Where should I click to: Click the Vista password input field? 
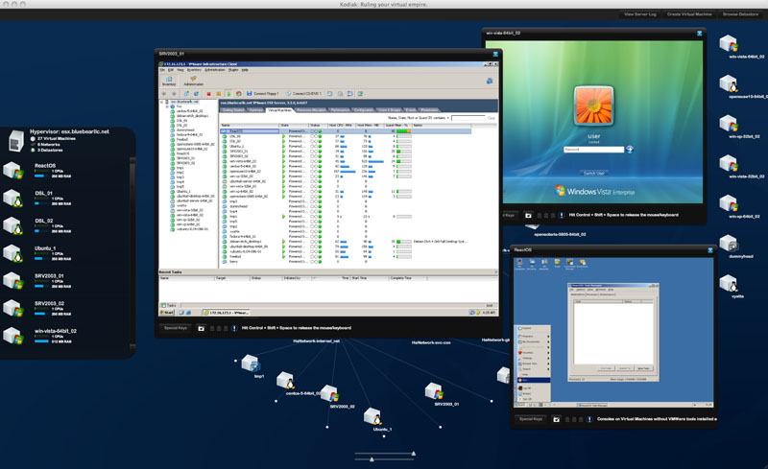click(x=593, y=150)
